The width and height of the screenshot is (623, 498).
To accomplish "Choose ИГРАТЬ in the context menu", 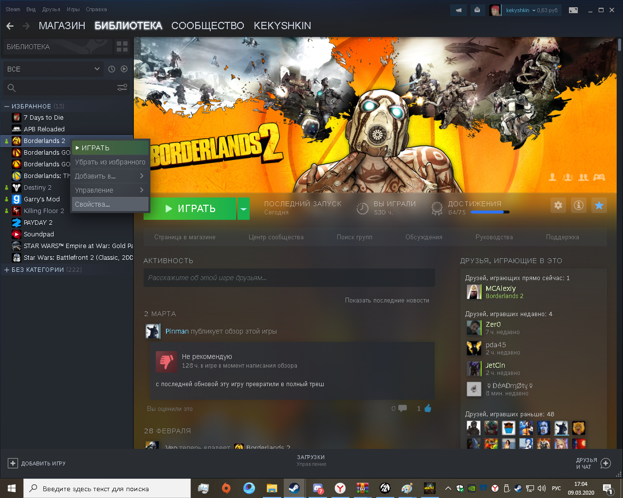I will point(110,148).
